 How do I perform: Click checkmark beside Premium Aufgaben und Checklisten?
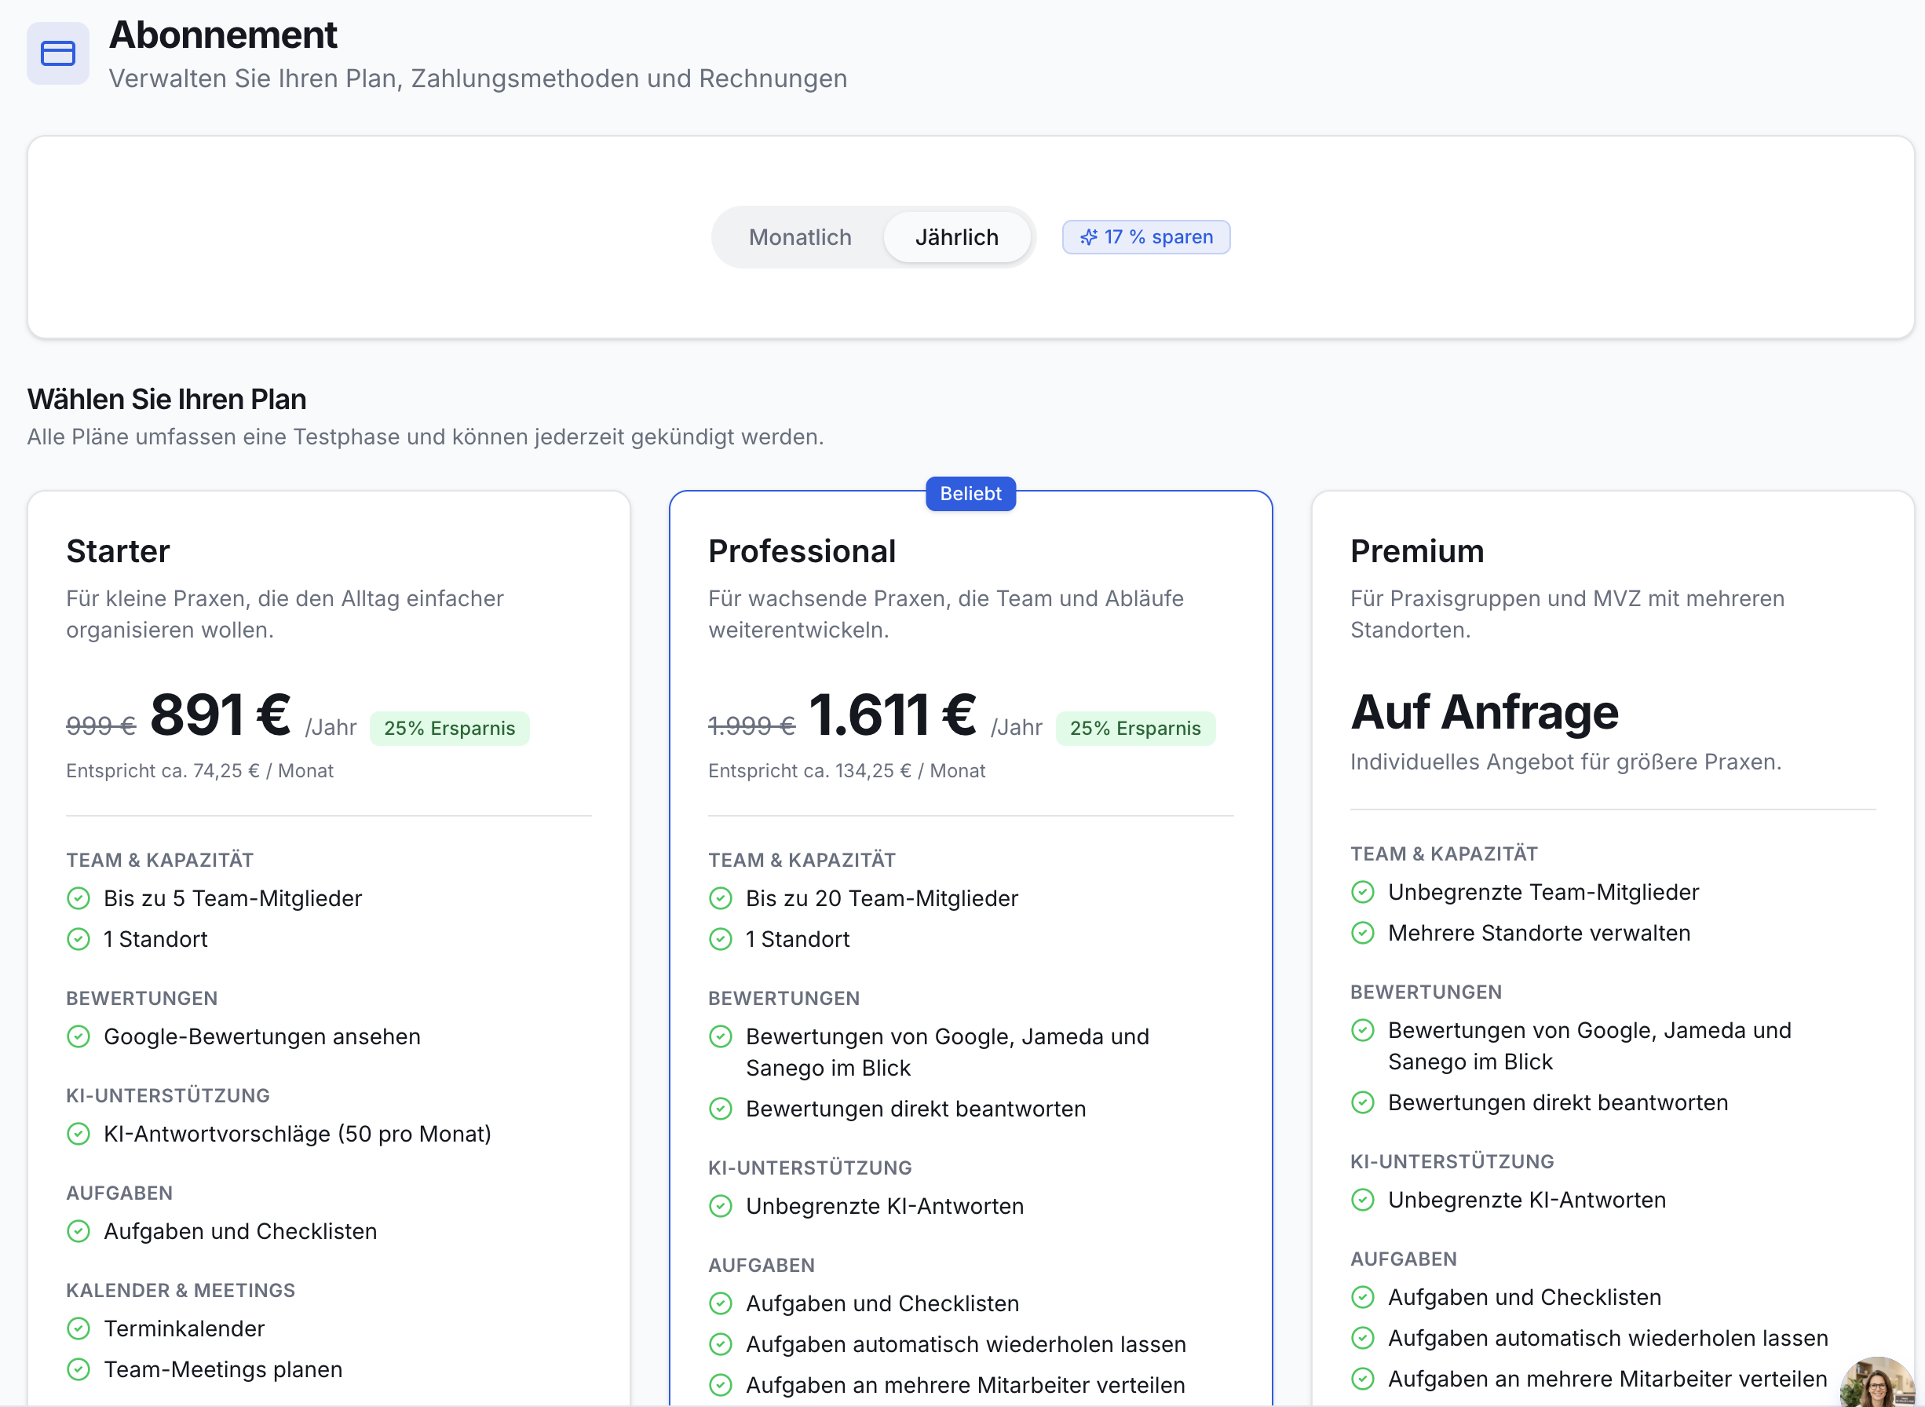tap(1362, 1297)
